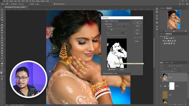Toggle visibility of Levels 1 layer
The image size is (189, 106).
coord(161,86)
